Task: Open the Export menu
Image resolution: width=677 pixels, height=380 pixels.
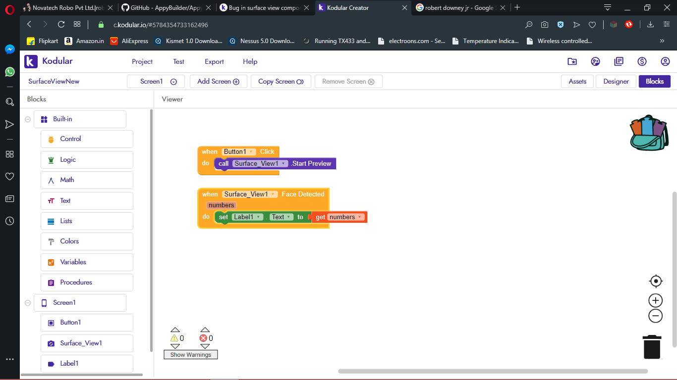Action: click(x=215, y=62)
